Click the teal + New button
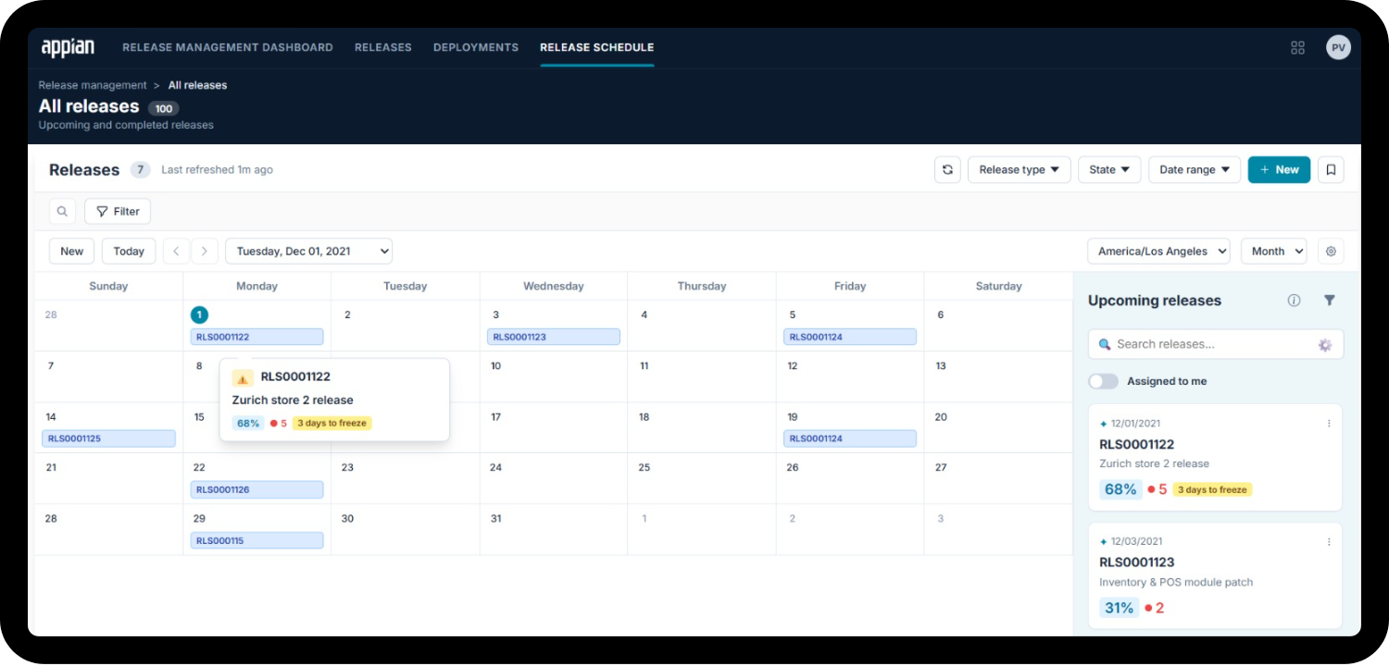Image resolution: width=1389 pixels, height=666 pixels. (x=1280, y=169)
